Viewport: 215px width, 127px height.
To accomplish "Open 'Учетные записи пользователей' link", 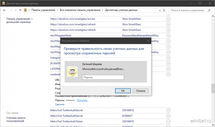I will 16,119.
